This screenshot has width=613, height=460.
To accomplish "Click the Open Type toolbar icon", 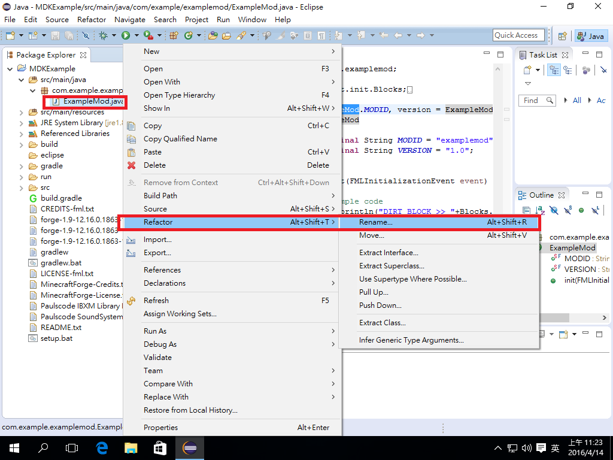I will pos(213,35).
